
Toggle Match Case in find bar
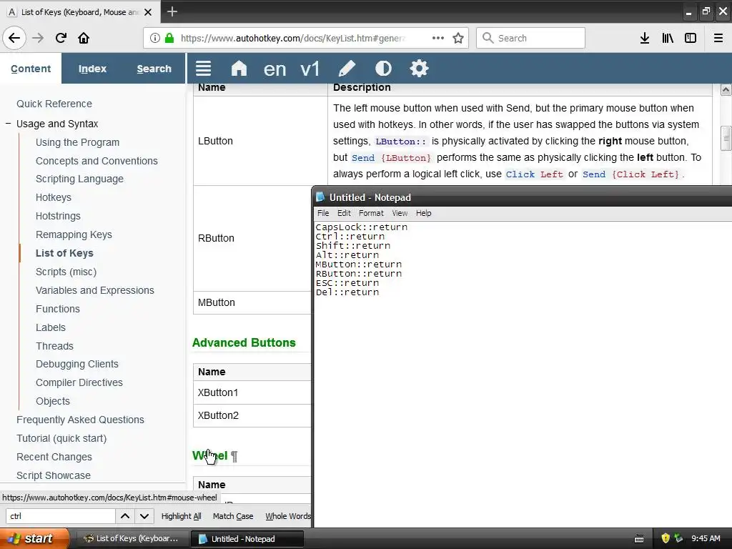pyautogui.click(x=233, y=516)
